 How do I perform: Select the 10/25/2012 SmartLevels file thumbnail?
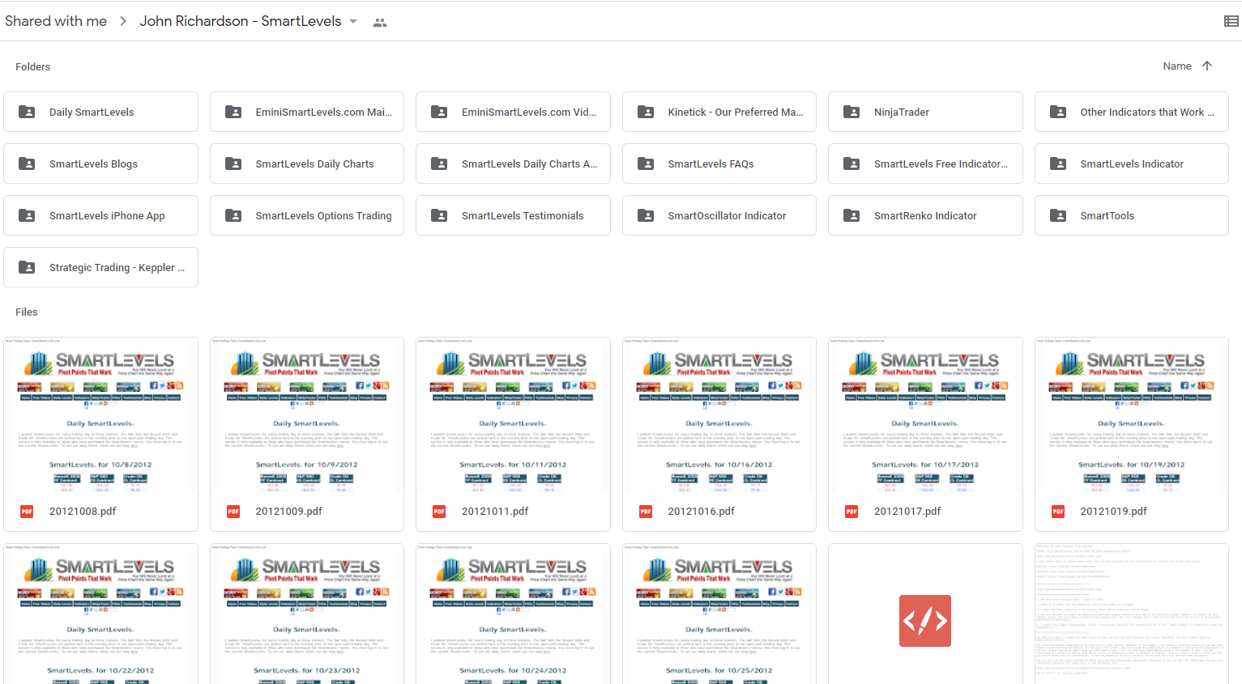click(x=719, y=614)
